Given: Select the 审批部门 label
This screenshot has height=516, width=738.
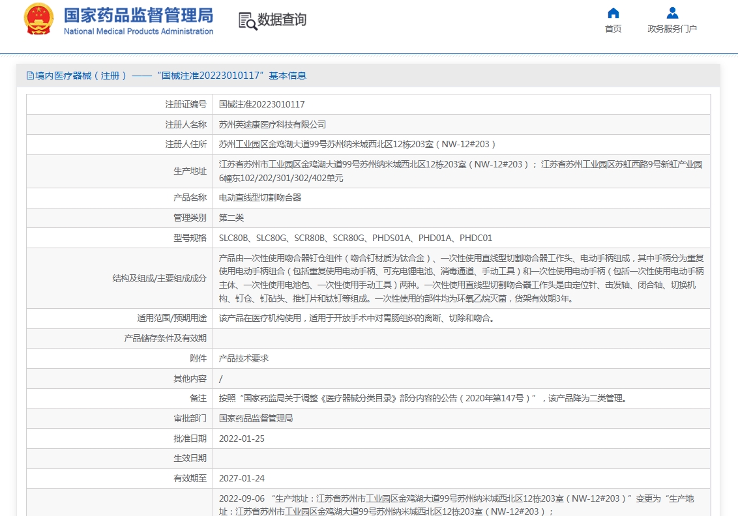Looking at the screenshot, I should [190, 419].
